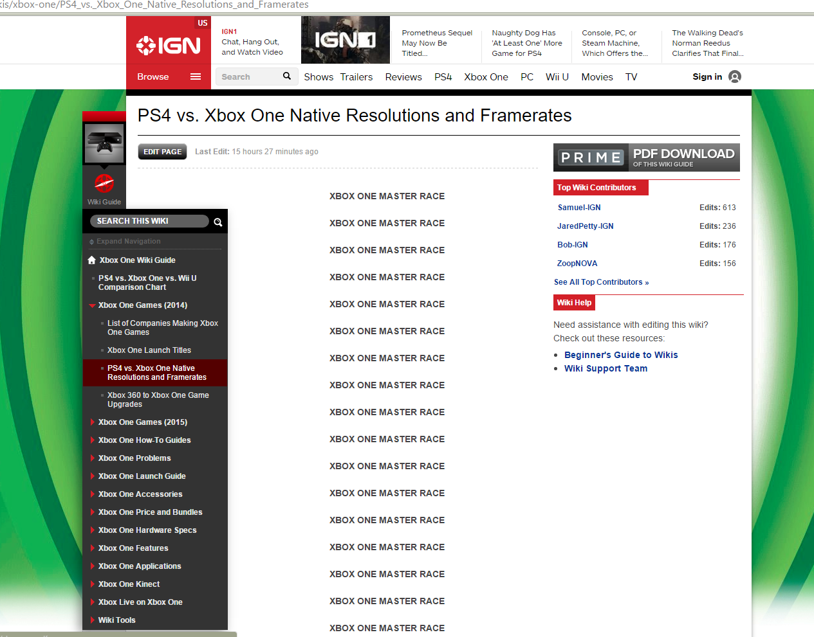This screenshot has width=814, height=637.
Task: Expand Xbox One Launch Guide section
Action: (93, 476)
